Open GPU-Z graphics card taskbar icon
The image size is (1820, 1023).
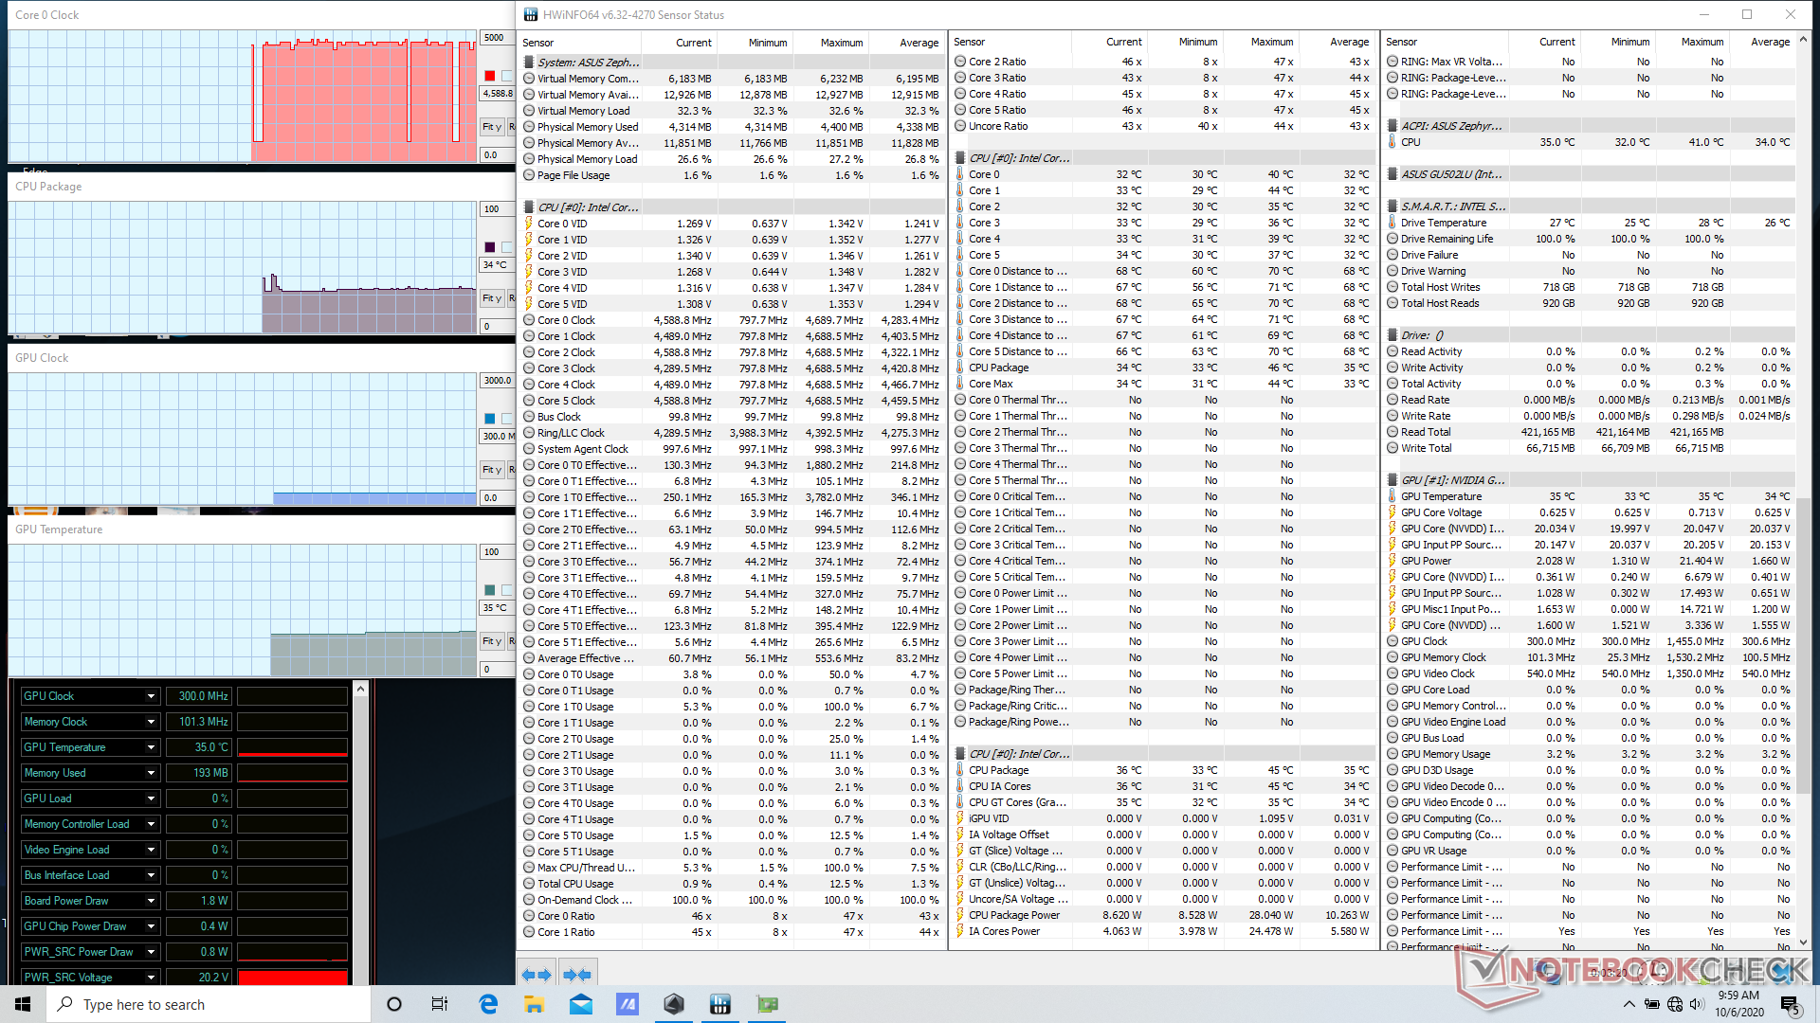(767, 1004)
